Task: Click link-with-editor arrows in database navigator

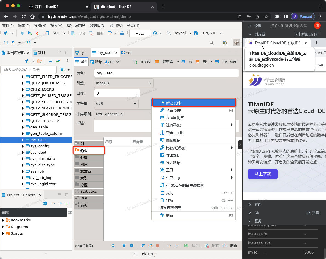Action: pyautogui.click(x=58, y=61)
